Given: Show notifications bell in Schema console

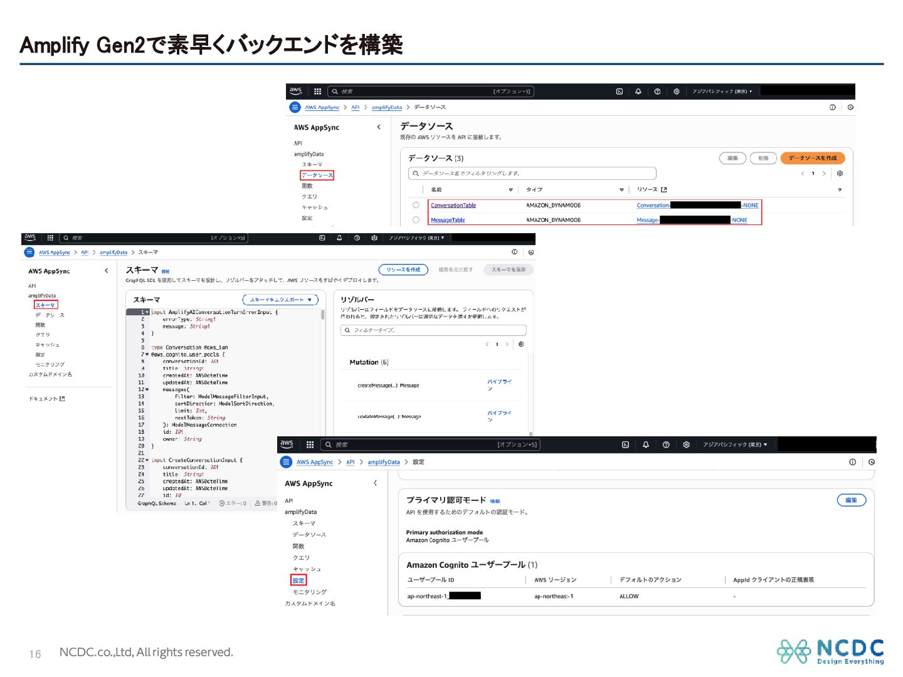Looking at the screenshot, I should pos(339,238).
